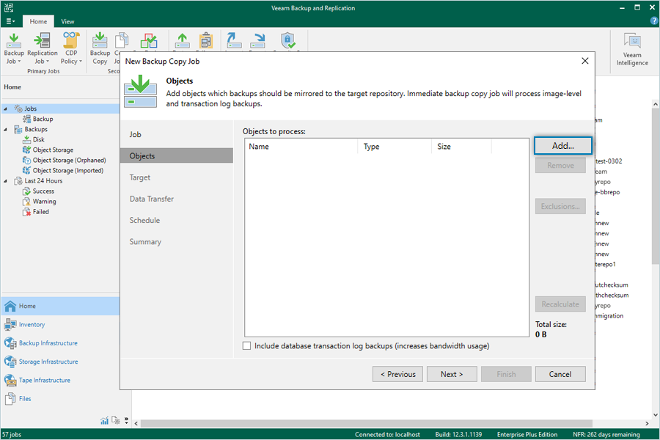Viewport: 660px width, 440px height.
Task: Click the Restore green up-arrow icon
Action: pos(183,41)
